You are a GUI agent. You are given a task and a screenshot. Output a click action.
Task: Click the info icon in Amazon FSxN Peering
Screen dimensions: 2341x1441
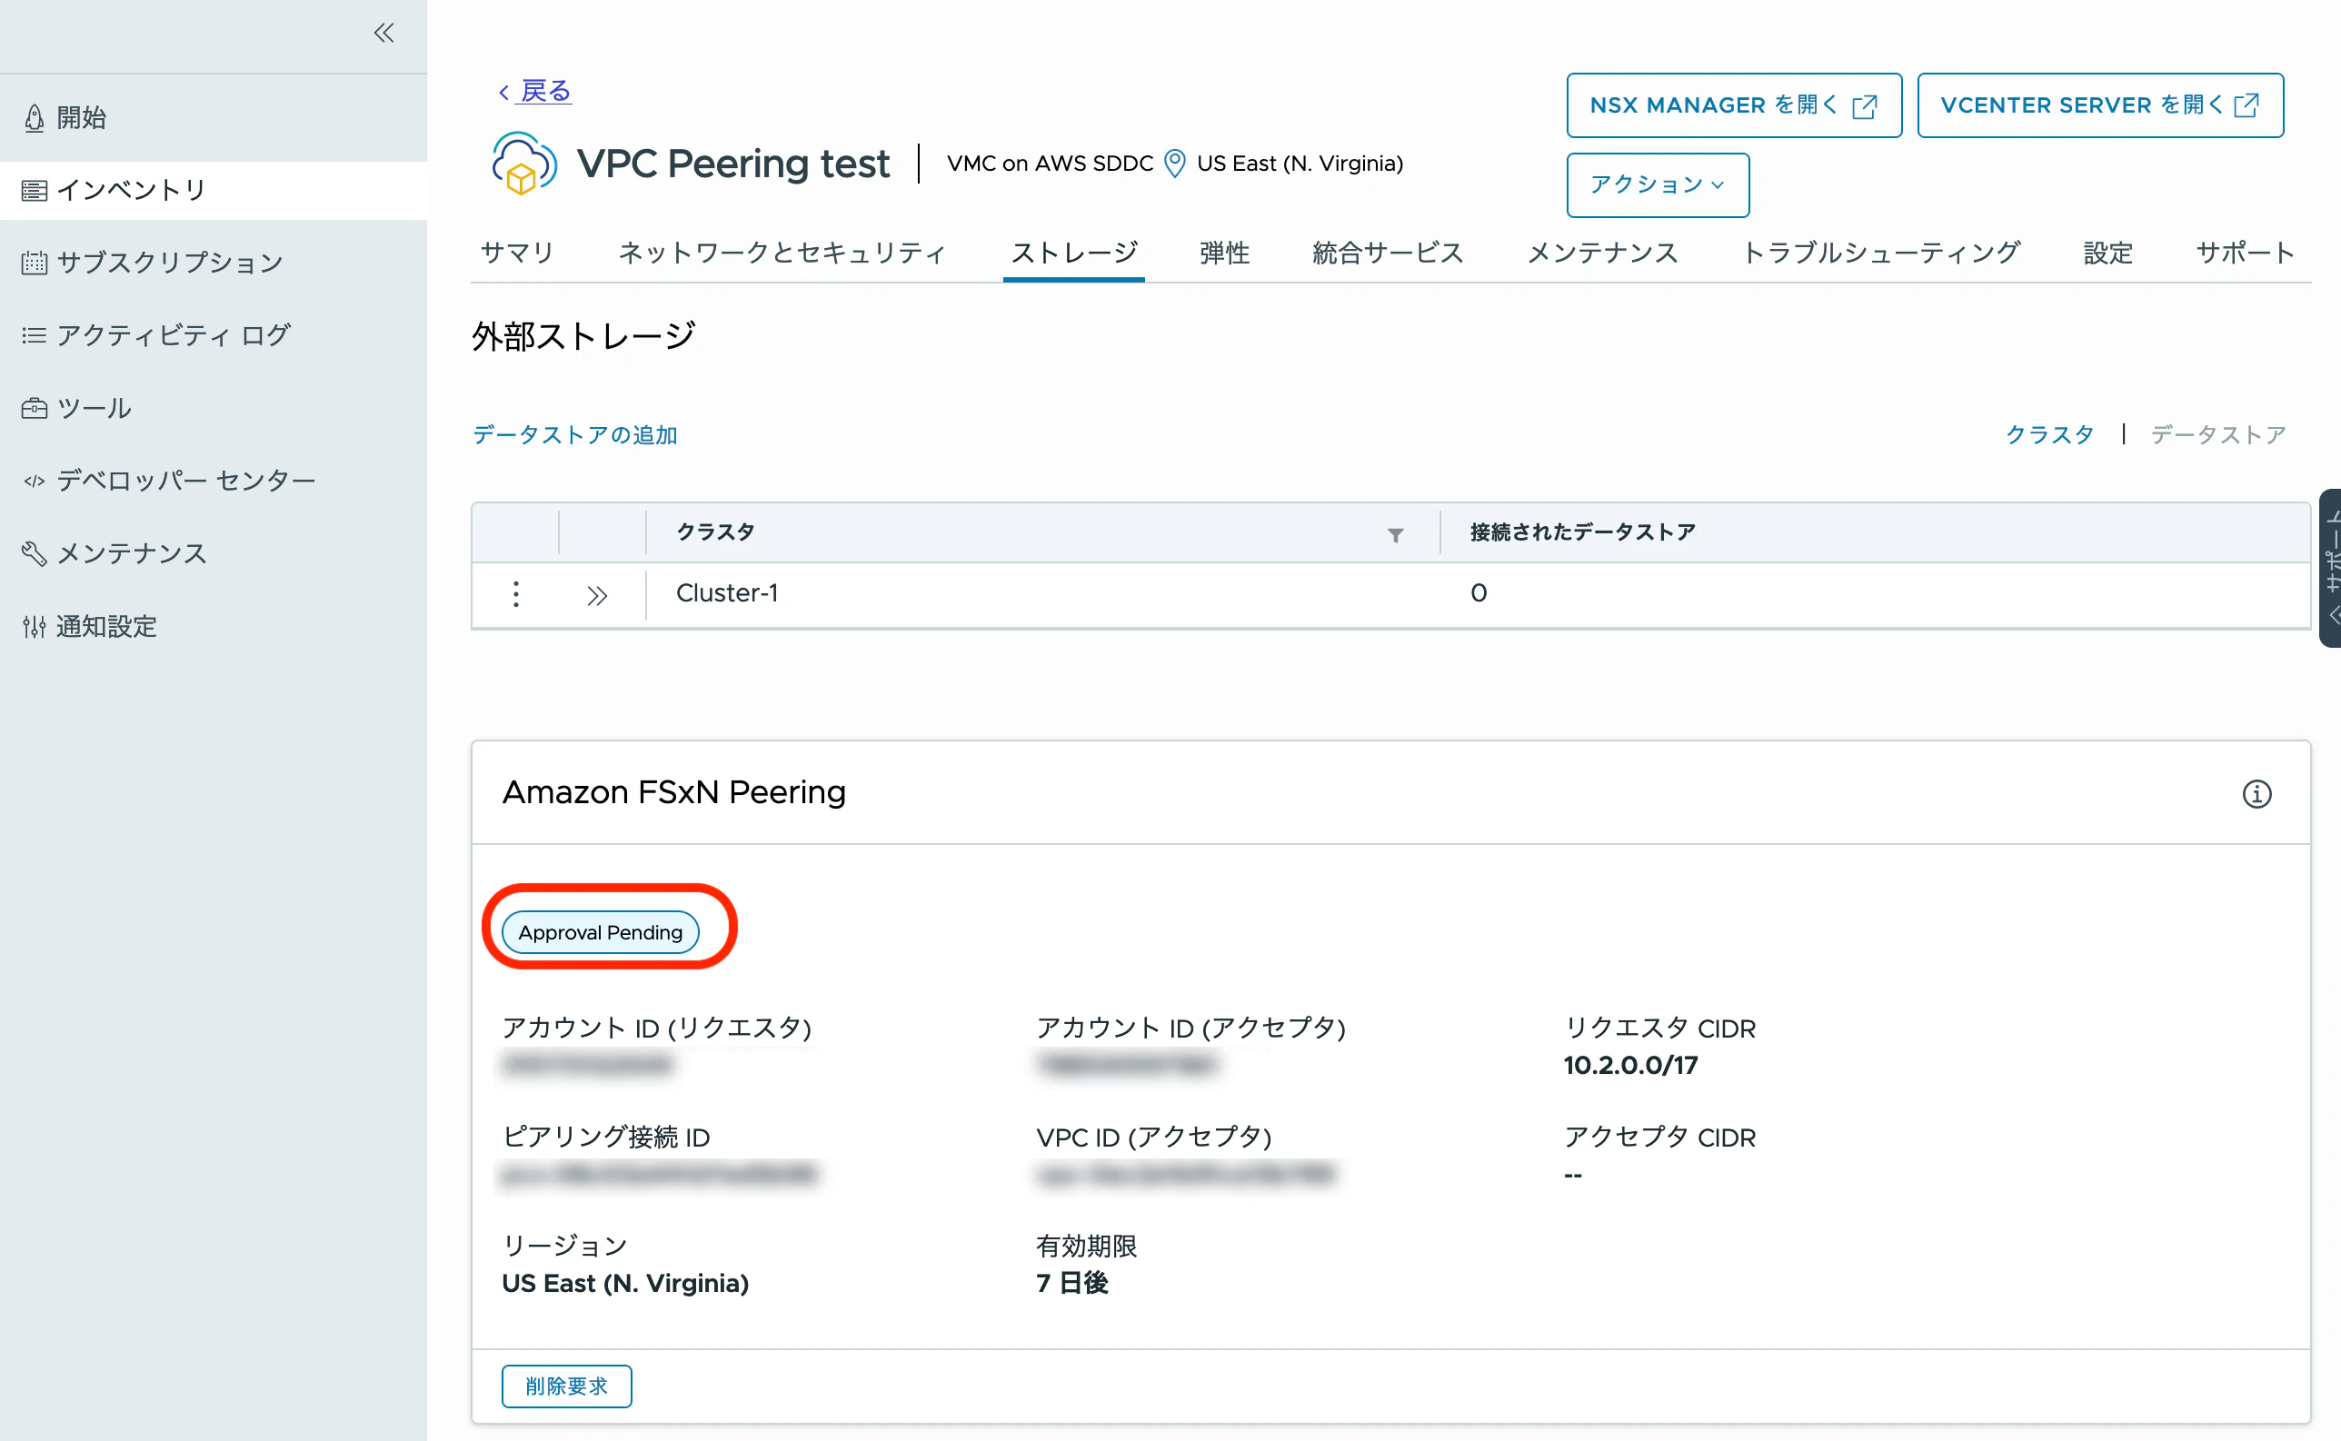pos(2256,794)
